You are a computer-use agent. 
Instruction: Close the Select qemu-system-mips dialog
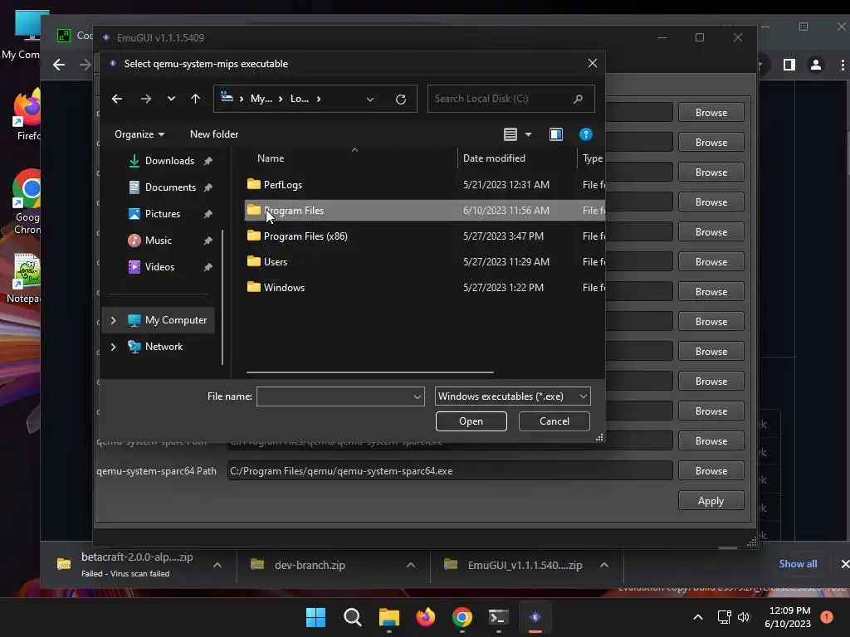[x=593, y=63]
